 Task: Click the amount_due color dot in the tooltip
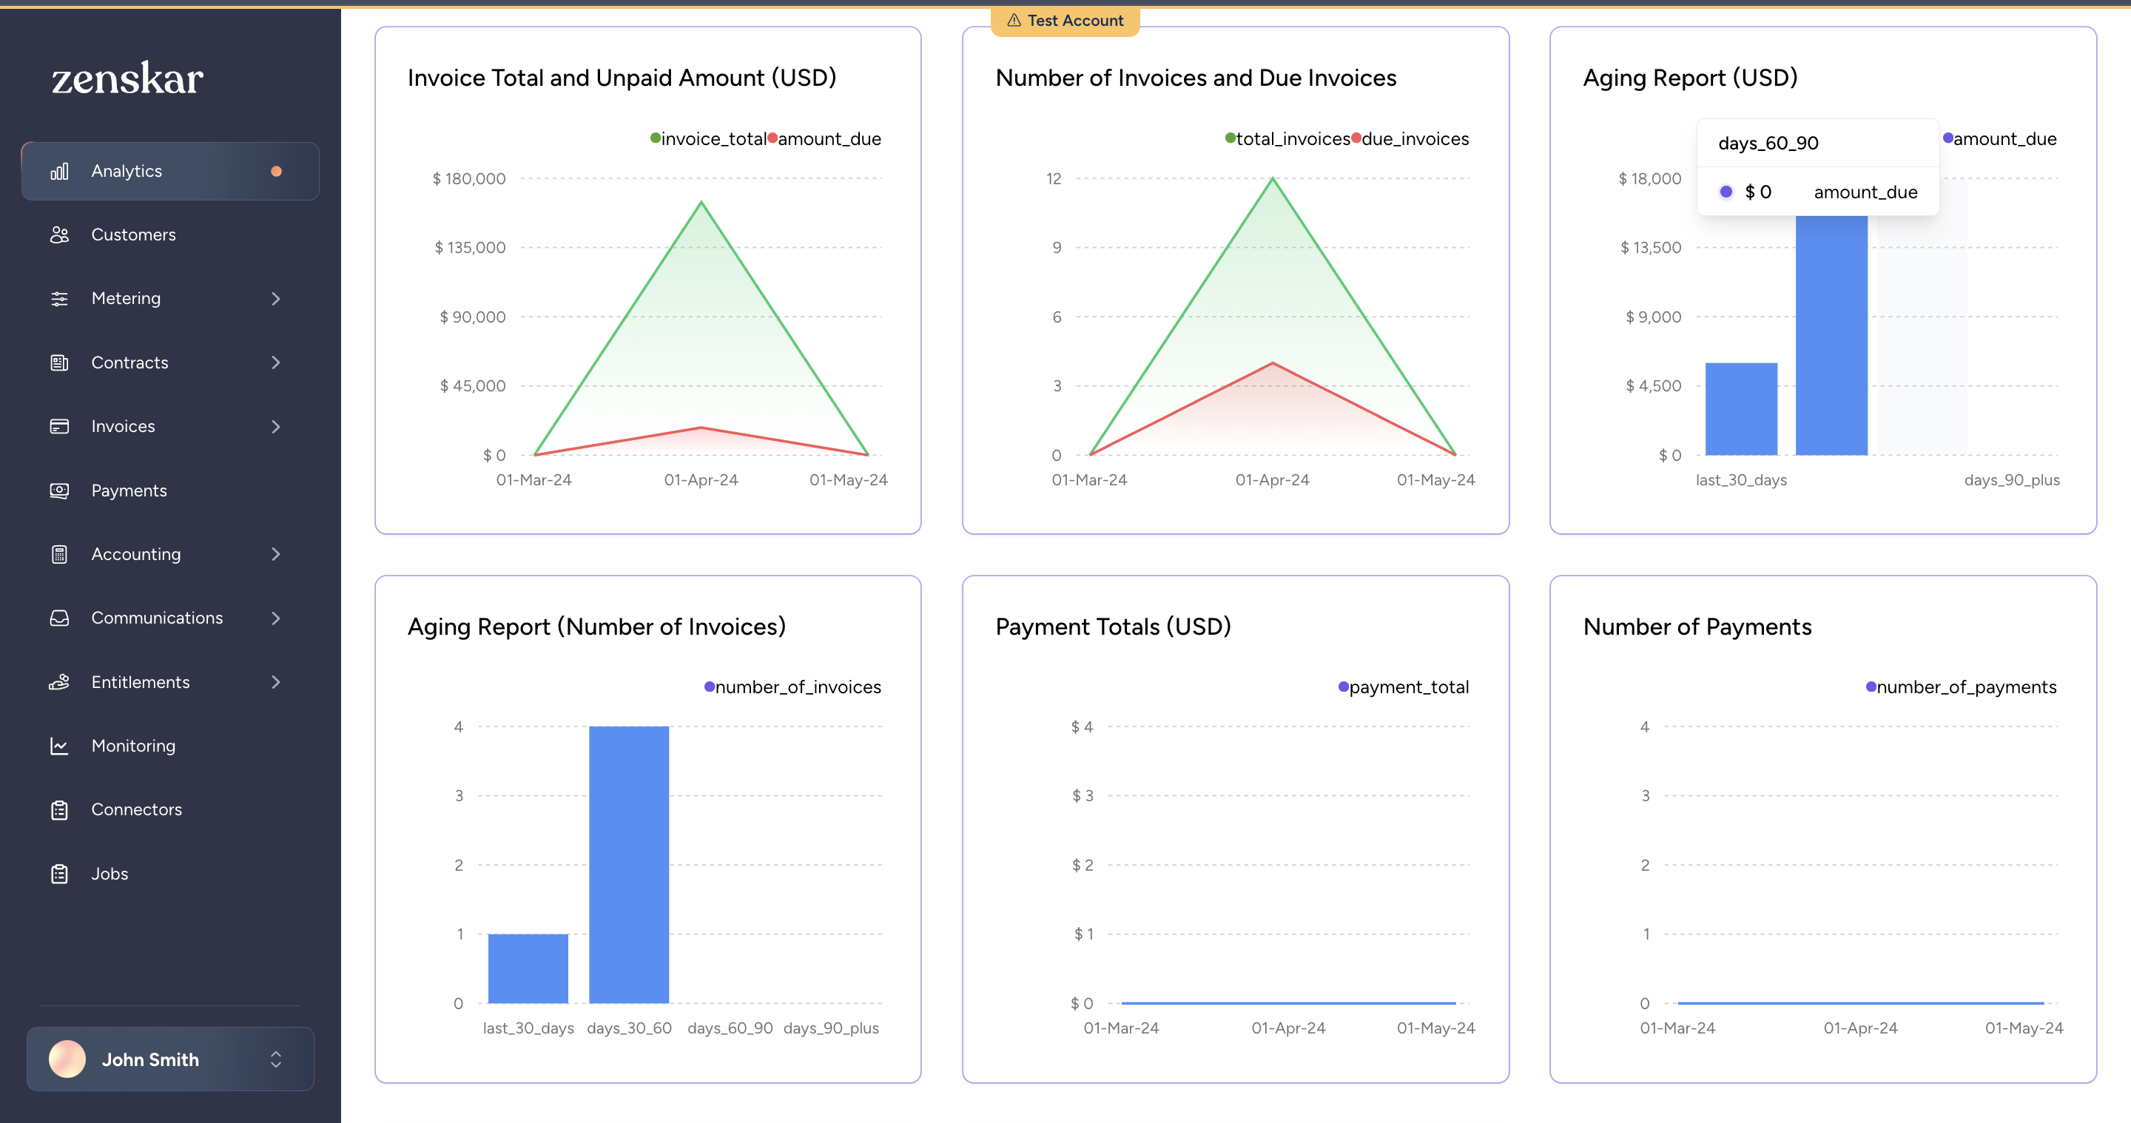pos(1726,191)
